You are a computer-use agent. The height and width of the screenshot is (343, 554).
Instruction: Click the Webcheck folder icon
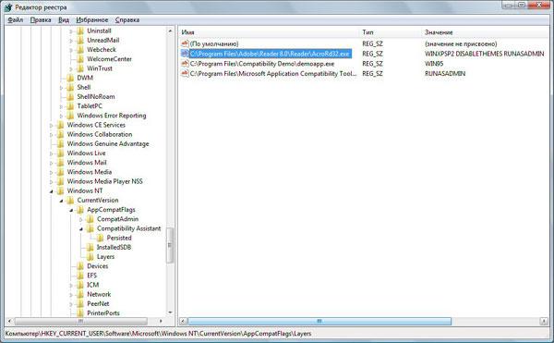coord(80,50)
